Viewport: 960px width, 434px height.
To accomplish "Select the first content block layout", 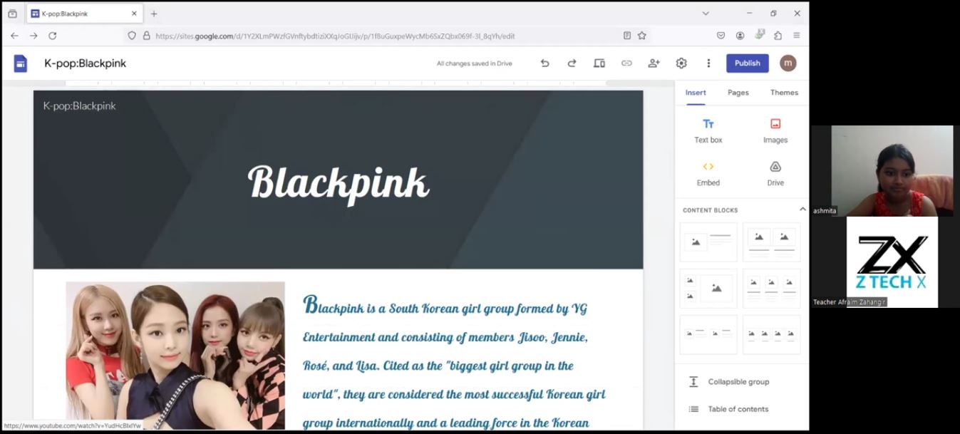I will coord(708,242).
